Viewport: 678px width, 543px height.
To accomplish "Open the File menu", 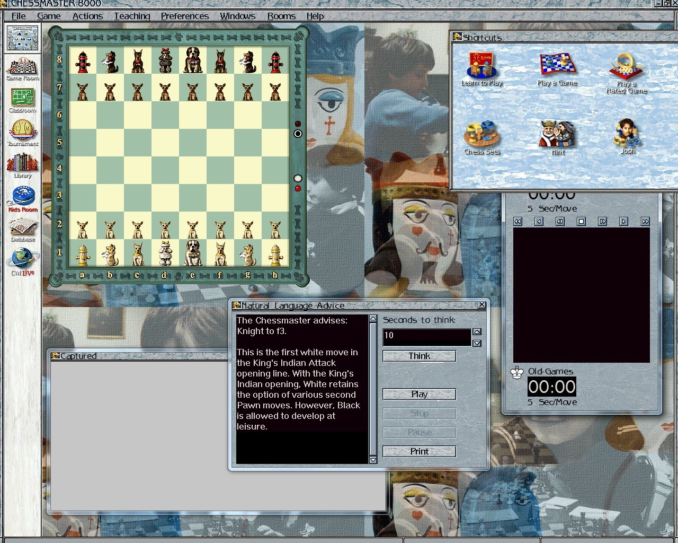I will coord(19,16).
